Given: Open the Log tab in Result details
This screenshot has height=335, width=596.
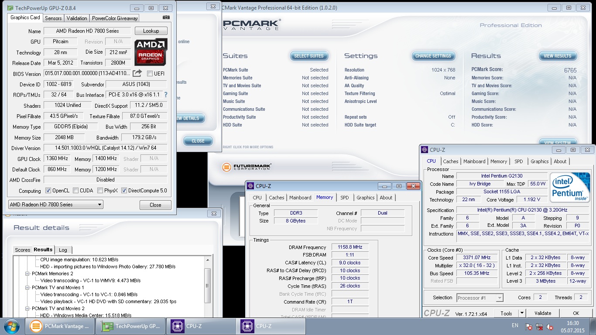Looking at the screenshot, I should (63, 250).
